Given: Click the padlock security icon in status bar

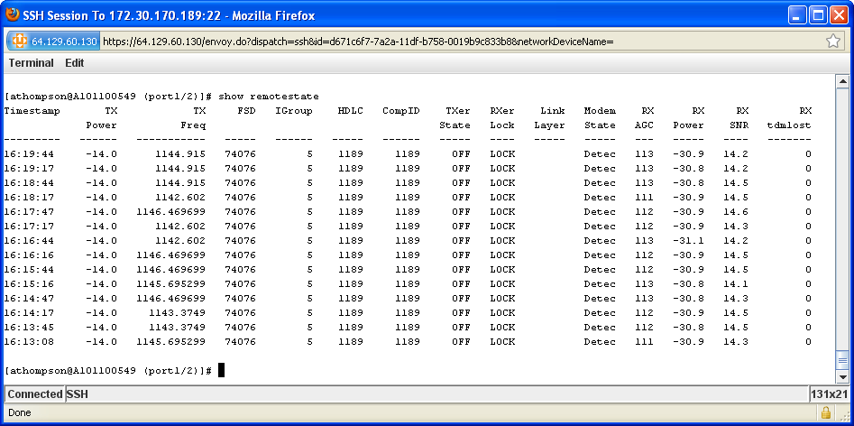Looking at the screenshot, I should coord(824,413).
